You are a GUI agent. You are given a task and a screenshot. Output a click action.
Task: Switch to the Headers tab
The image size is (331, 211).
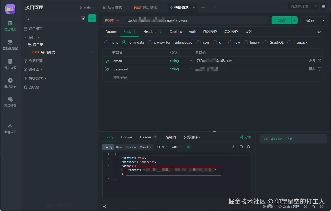pos(153,32)
